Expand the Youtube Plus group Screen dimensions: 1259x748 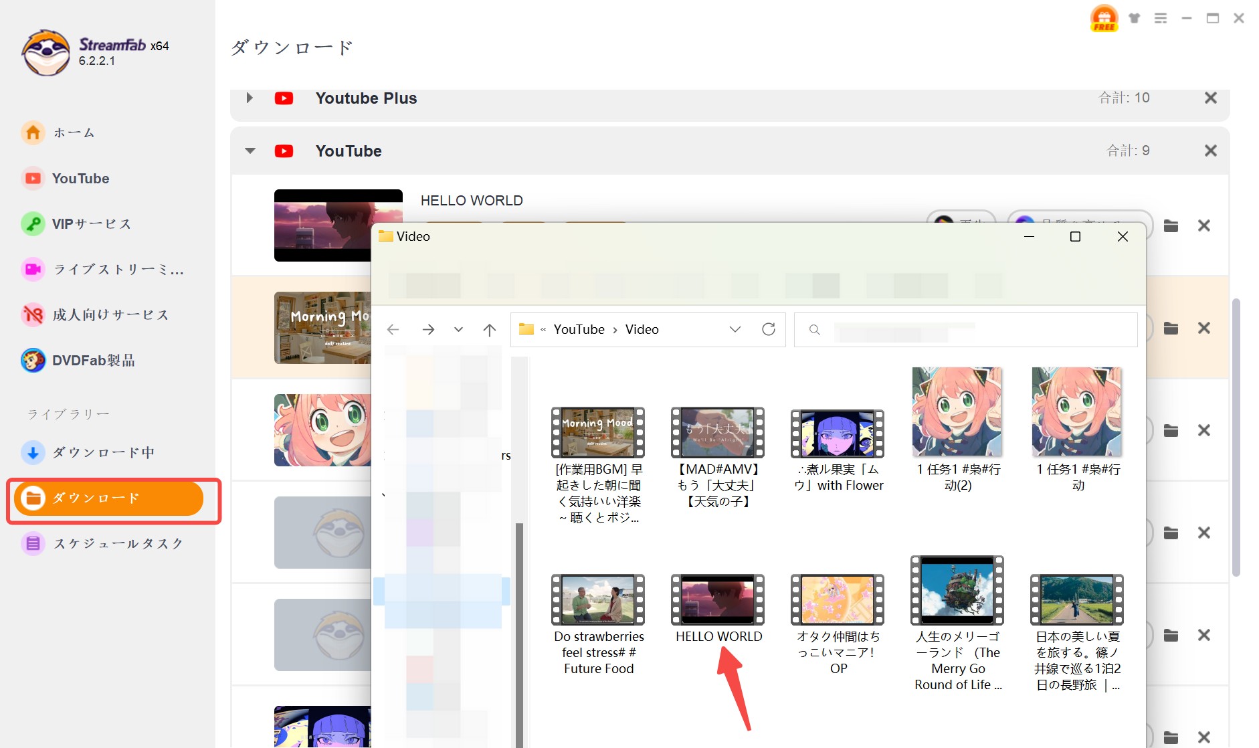pos(250,98)
